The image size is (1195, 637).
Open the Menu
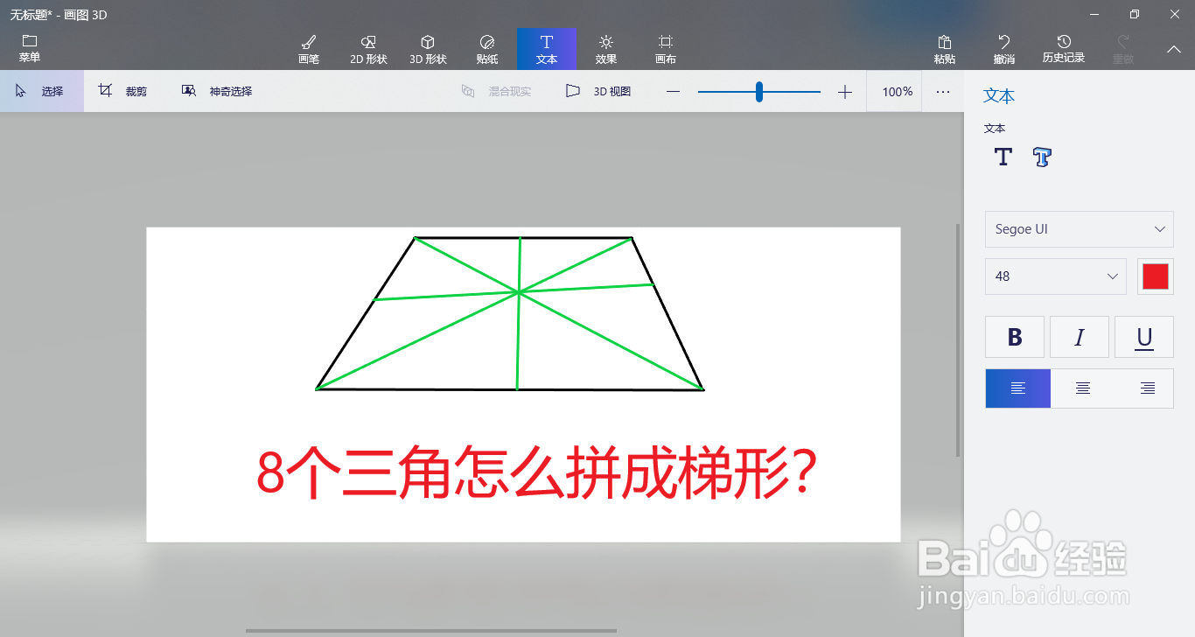pos(29,48)
